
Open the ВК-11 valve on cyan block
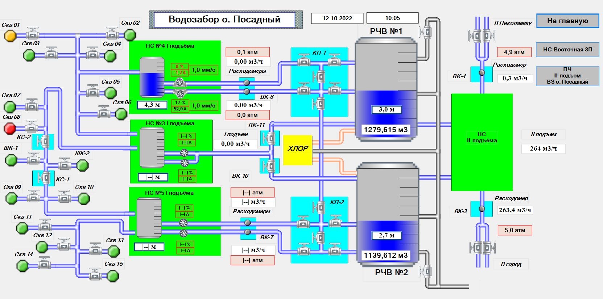point(270,138)
